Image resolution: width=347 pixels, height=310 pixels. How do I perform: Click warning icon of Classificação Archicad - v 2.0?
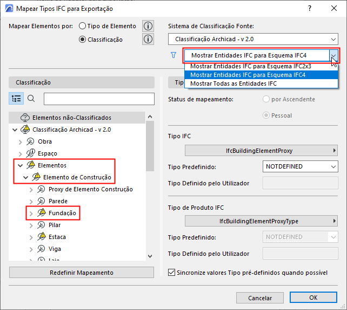click(x=25, y=130)
